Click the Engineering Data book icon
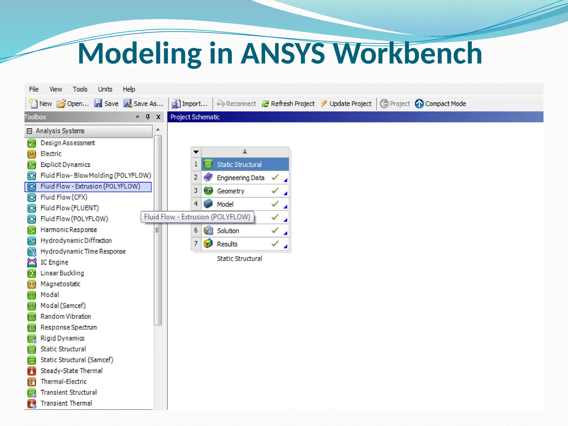Screen dimensions: 568x426 pos(208,177)
